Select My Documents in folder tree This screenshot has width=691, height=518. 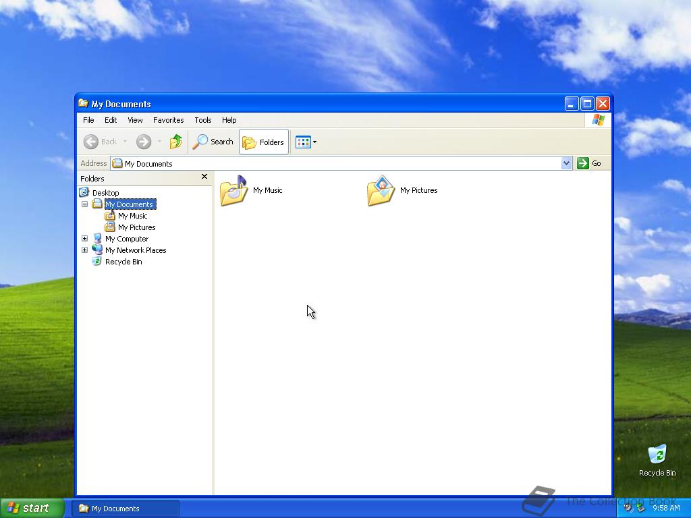[x=130, y=204]
